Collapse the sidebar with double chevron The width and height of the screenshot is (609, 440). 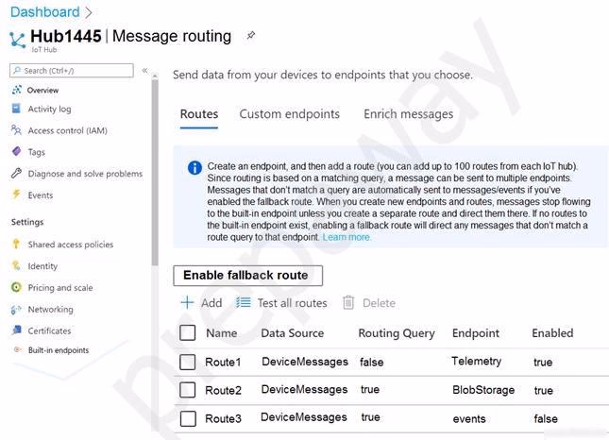click(x=144, y=70)
